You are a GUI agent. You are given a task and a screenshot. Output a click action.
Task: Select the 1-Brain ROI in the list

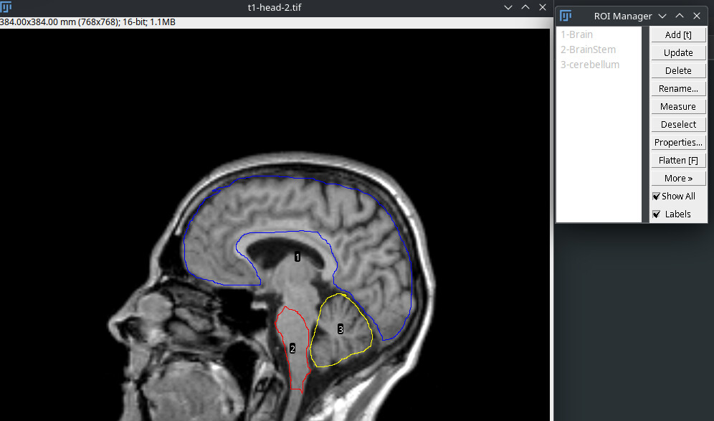(577, 34)
